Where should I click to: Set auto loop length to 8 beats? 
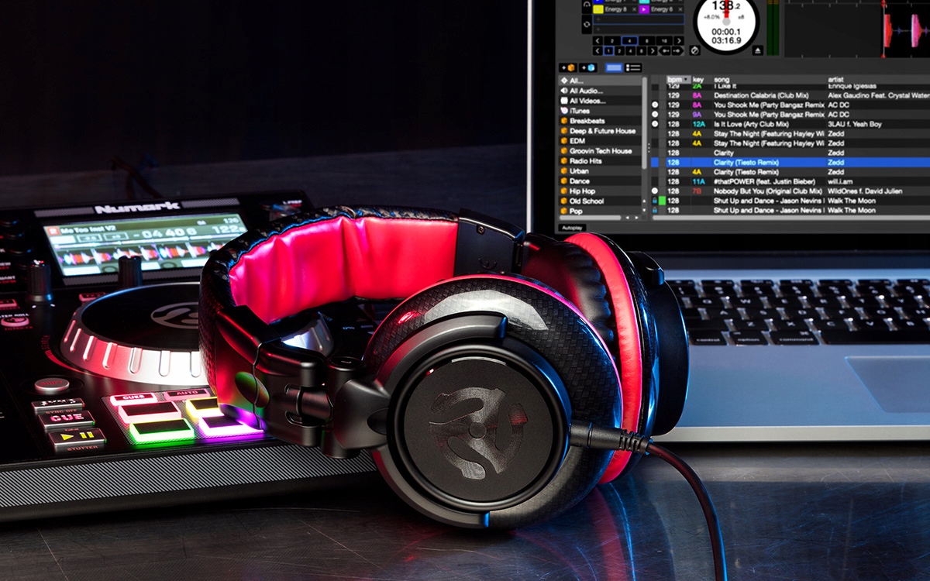(646, 40)
